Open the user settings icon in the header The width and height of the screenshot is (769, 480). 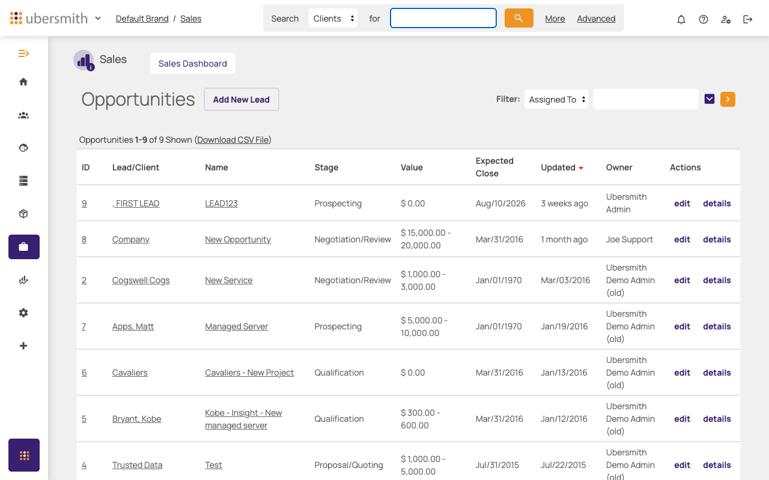[x=726, y=19]
